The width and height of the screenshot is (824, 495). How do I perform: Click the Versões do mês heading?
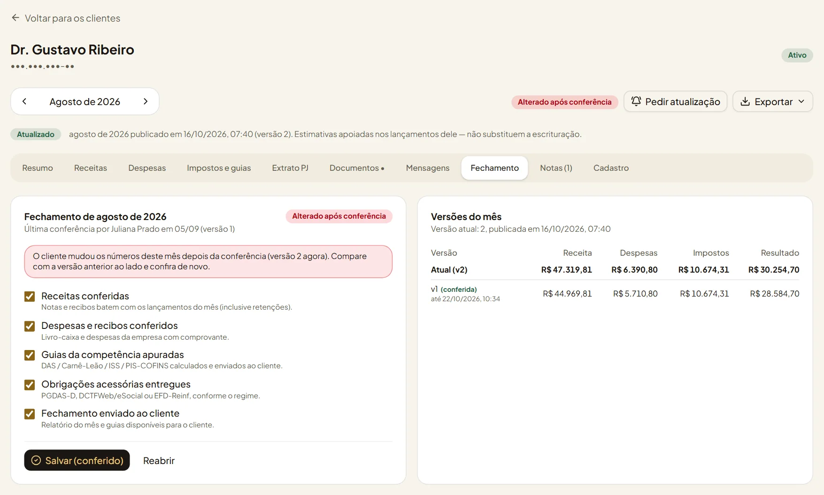(466, 217)
